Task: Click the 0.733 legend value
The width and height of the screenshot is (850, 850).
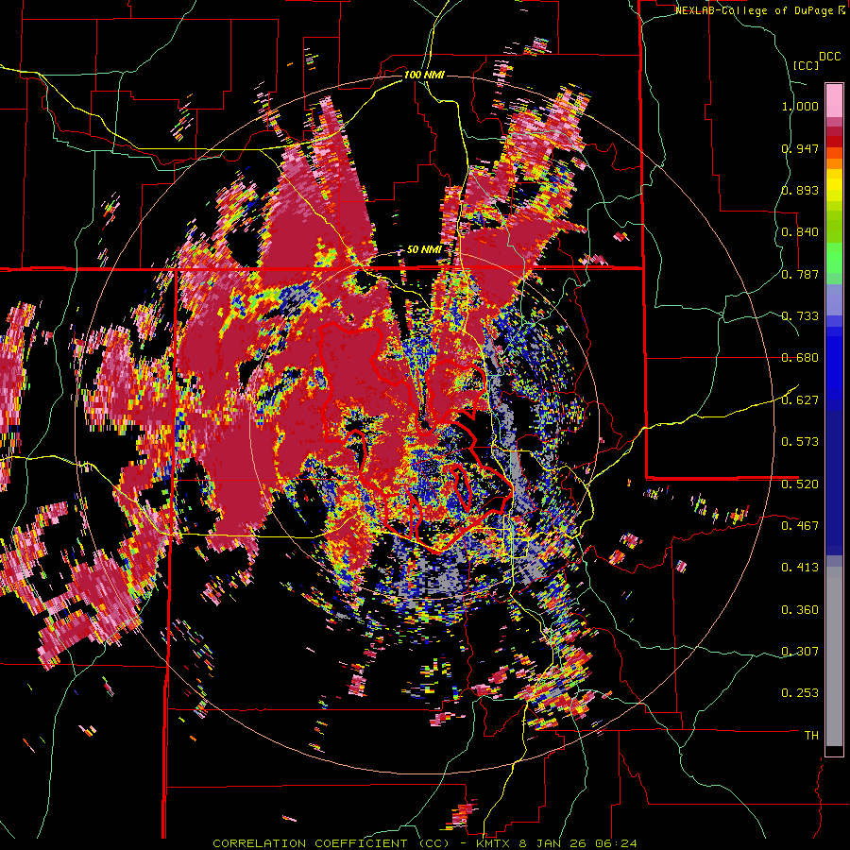Action: coord(800,316)
